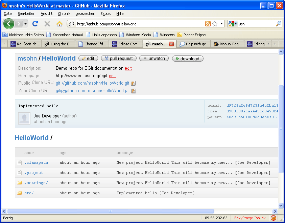Open the Datei menu
285x223 pixels.
(x=8, y=14)
